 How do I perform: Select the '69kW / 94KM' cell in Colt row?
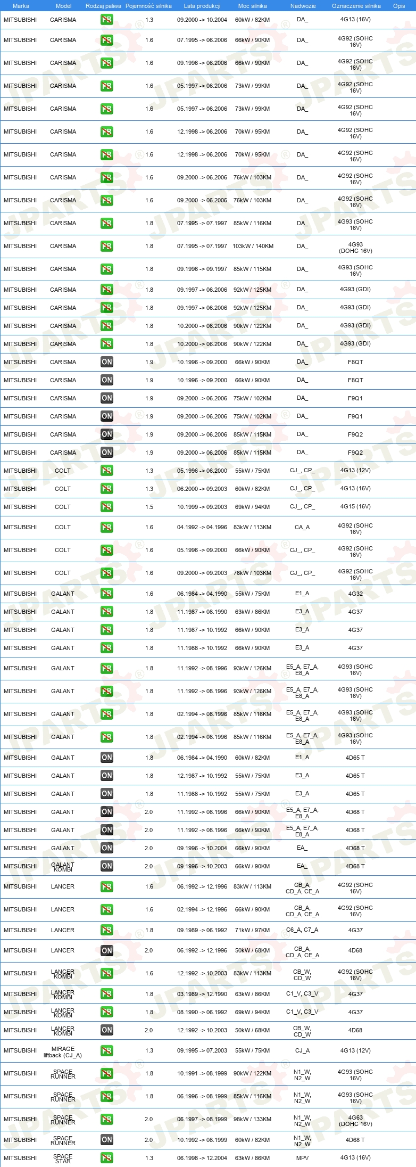[253, 507]
